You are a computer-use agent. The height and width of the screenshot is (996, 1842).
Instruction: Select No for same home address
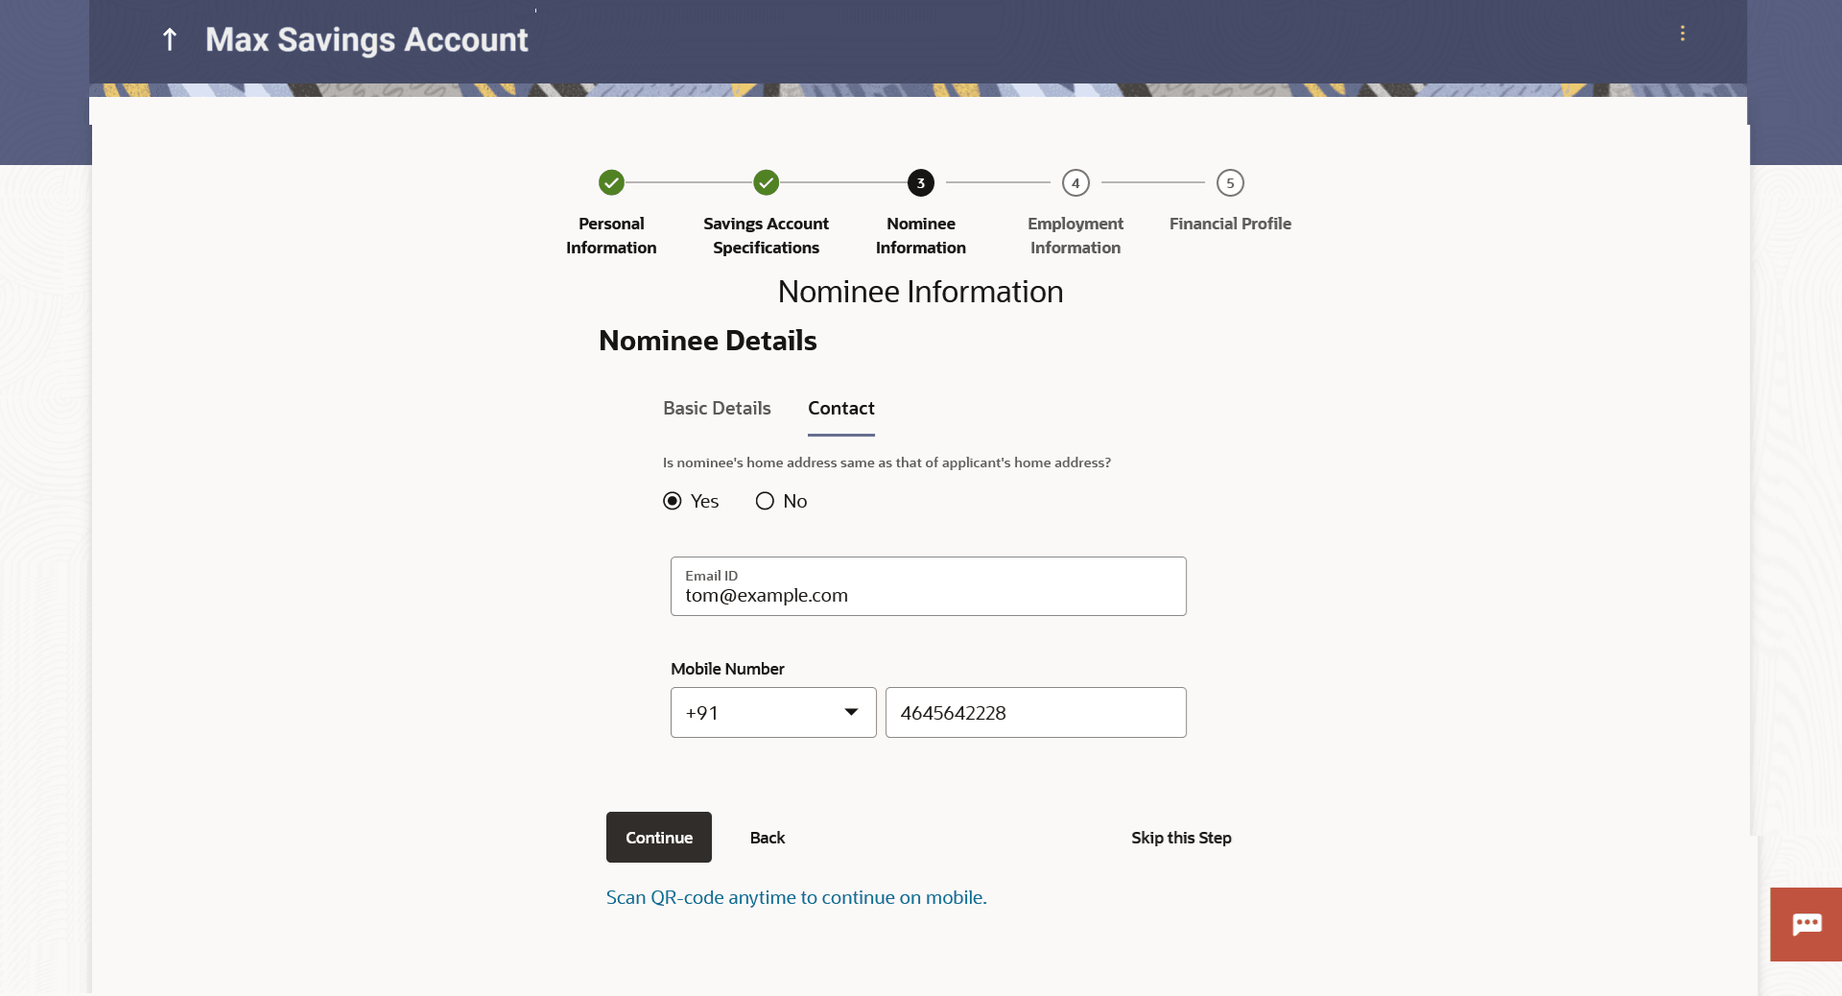(x=765, y=501)
